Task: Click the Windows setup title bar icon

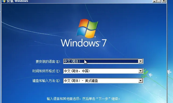Action: pyautogui.click(x=4, y=1)
